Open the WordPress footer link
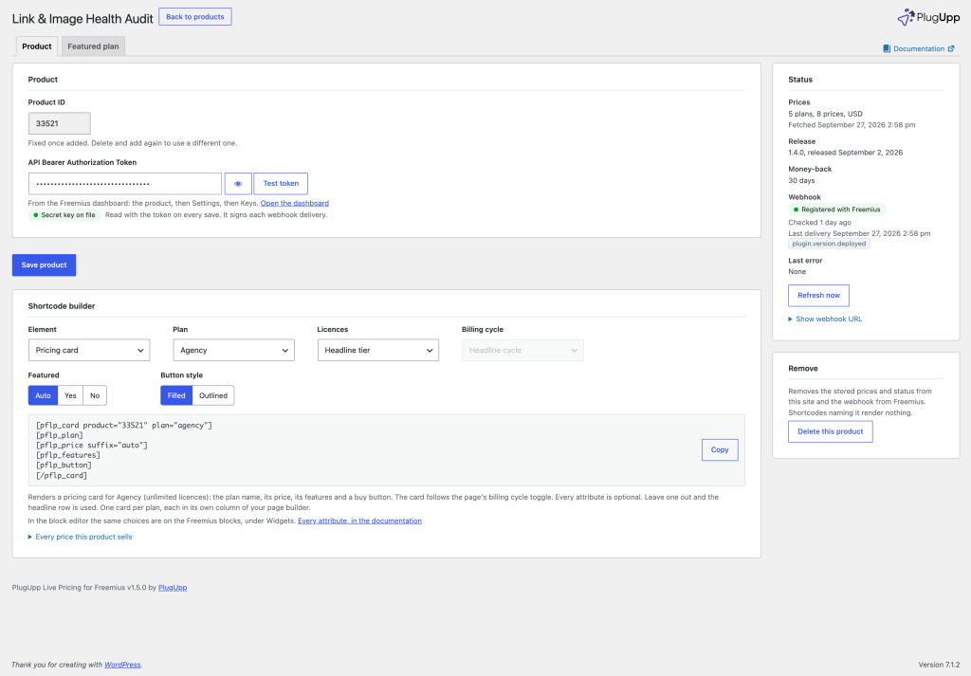The width and height of the screenshot is (971, 676). (x=122, y=665)
